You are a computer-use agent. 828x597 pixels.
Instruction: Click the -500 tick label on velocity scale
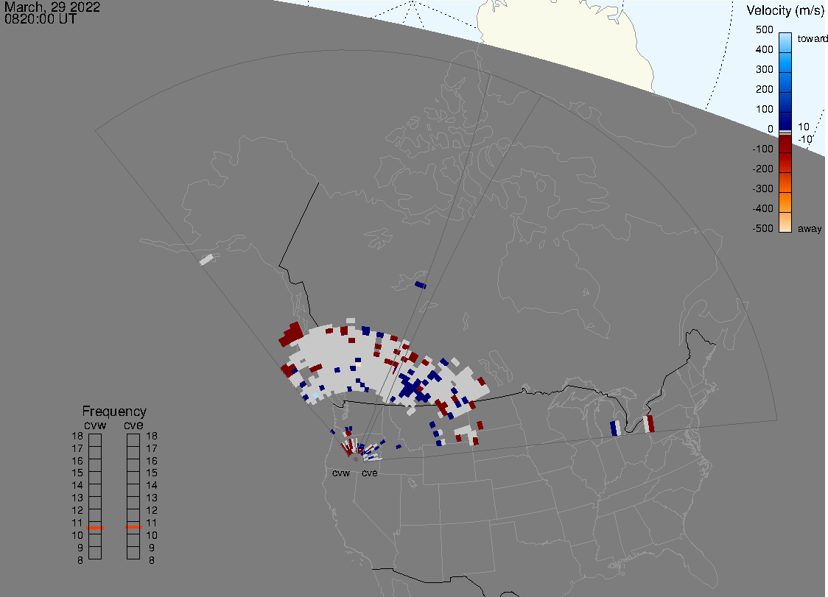coord(762,228)
